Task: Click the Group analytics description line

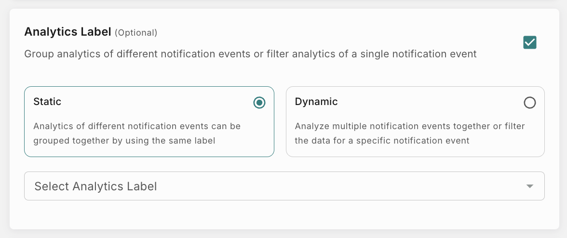Action: pos(250,54)
